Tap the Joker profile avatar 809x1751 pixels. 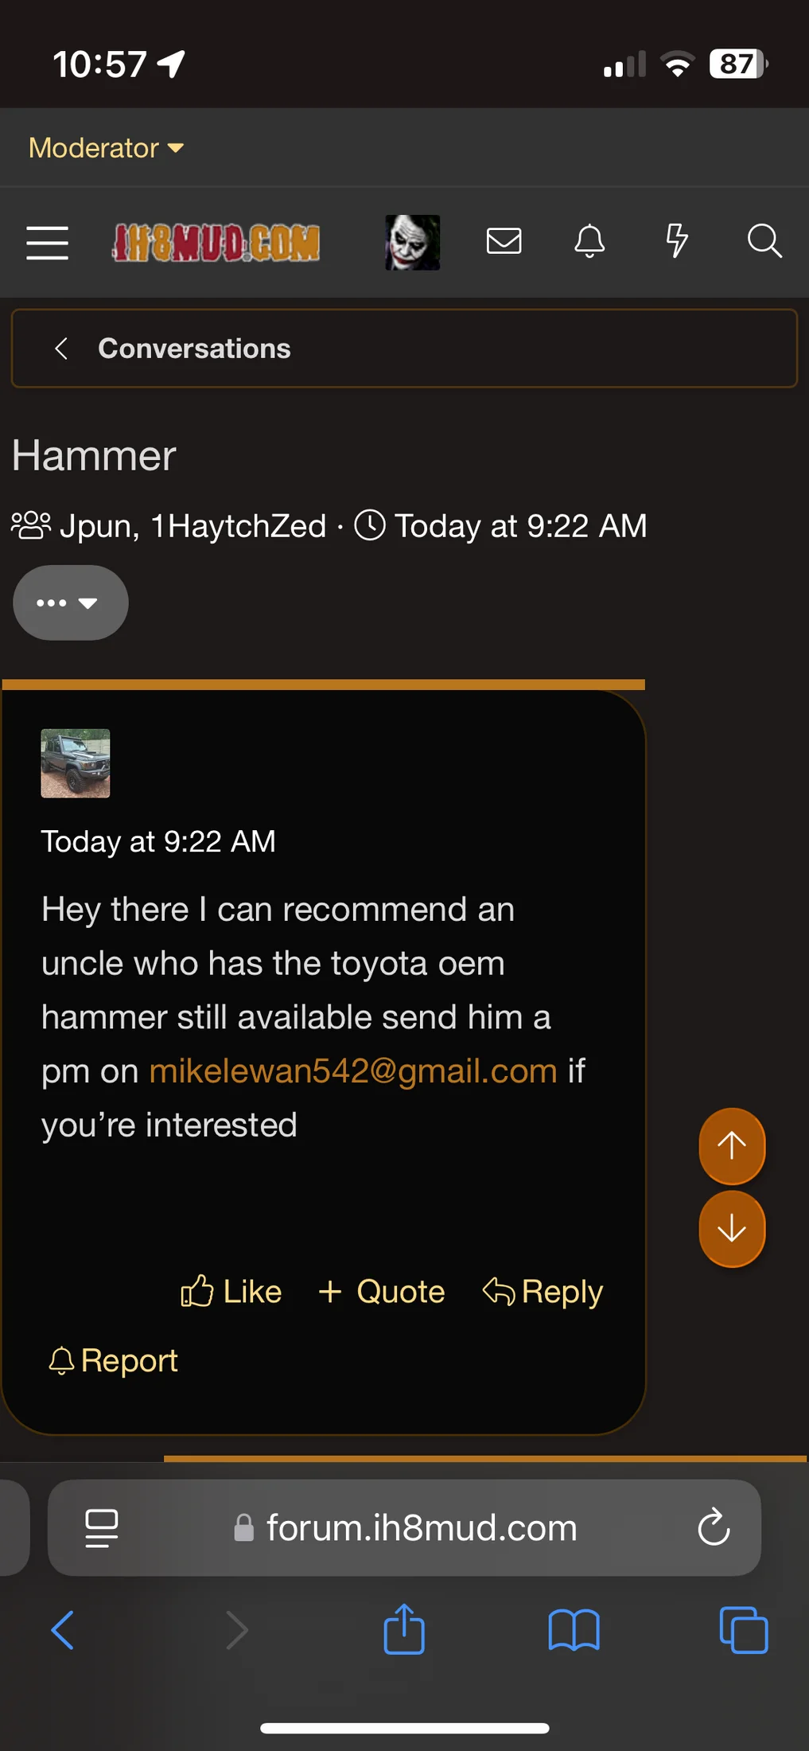click(412, 243)
